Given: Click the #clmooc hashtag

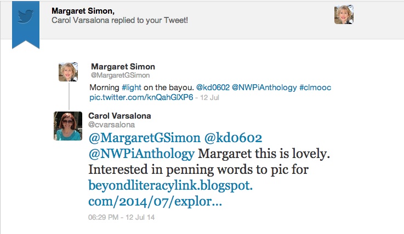Looking at the screenshot, I should 315,87.
